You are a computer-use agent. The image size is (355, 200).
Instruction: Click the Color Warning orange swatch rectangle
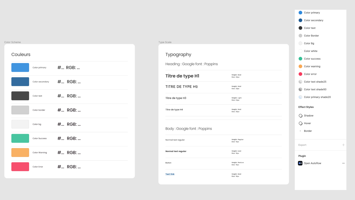point(20,152)
